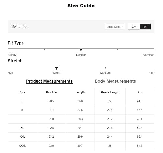Select the XXXL size row label
163x153 pixels.
[x=22, y=146]
